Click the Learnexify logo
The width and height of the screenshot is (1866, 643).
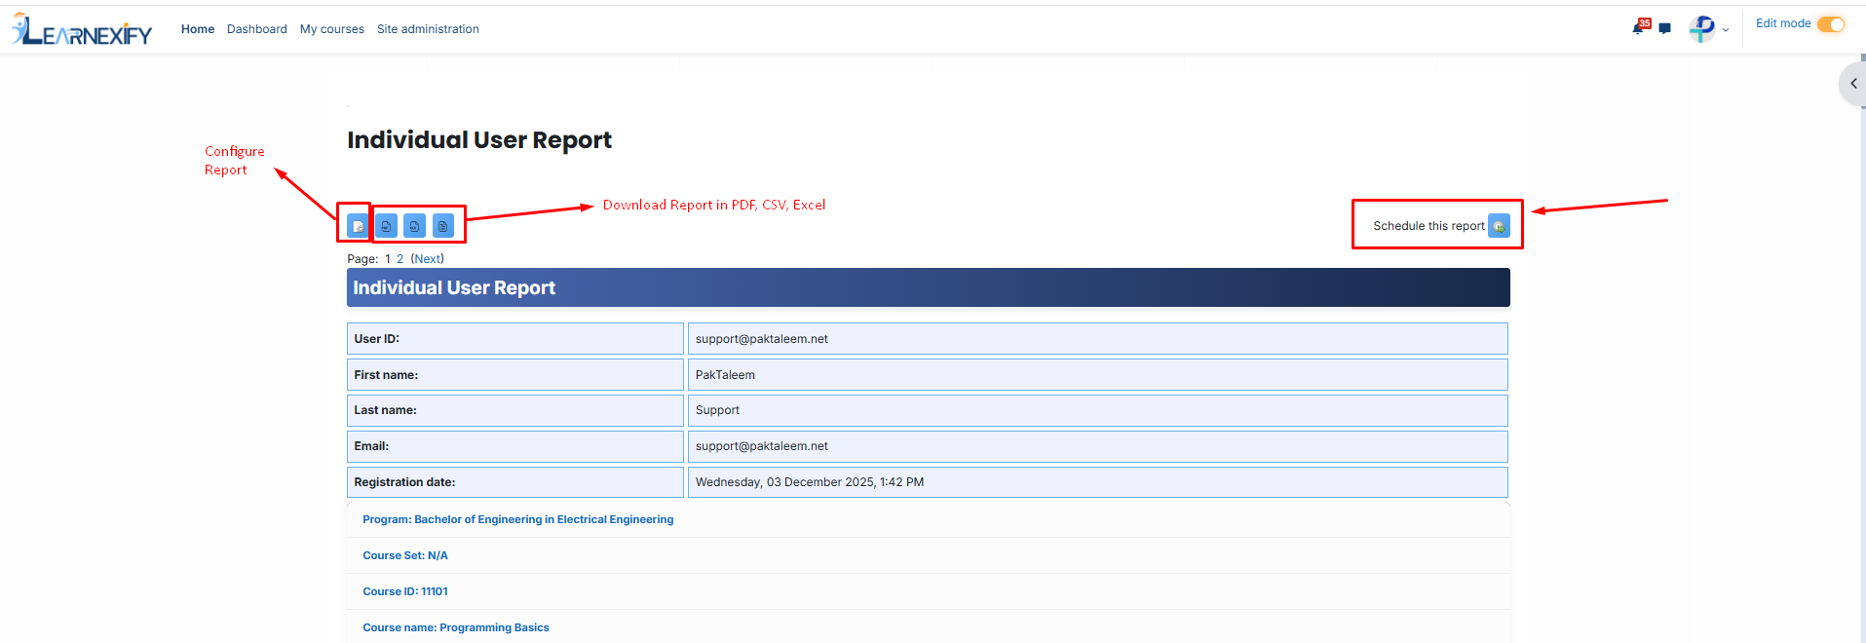[x=82, y=29]
